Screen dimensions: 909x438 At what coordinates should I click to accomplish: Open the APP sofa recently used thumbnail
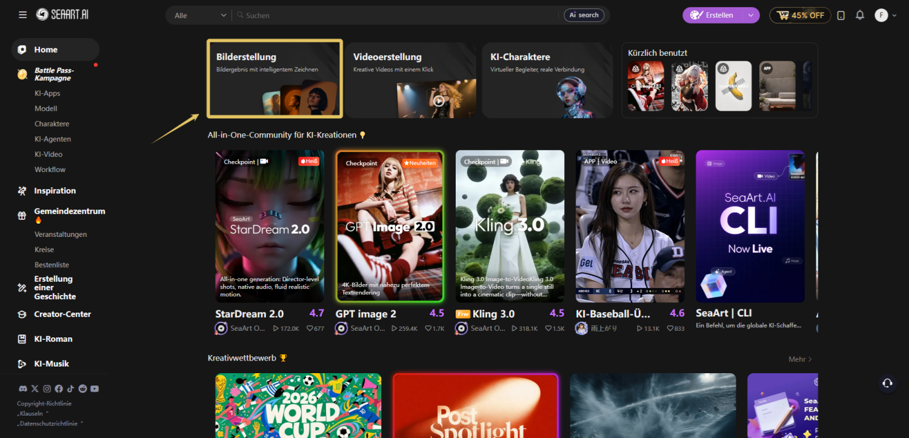777,86
